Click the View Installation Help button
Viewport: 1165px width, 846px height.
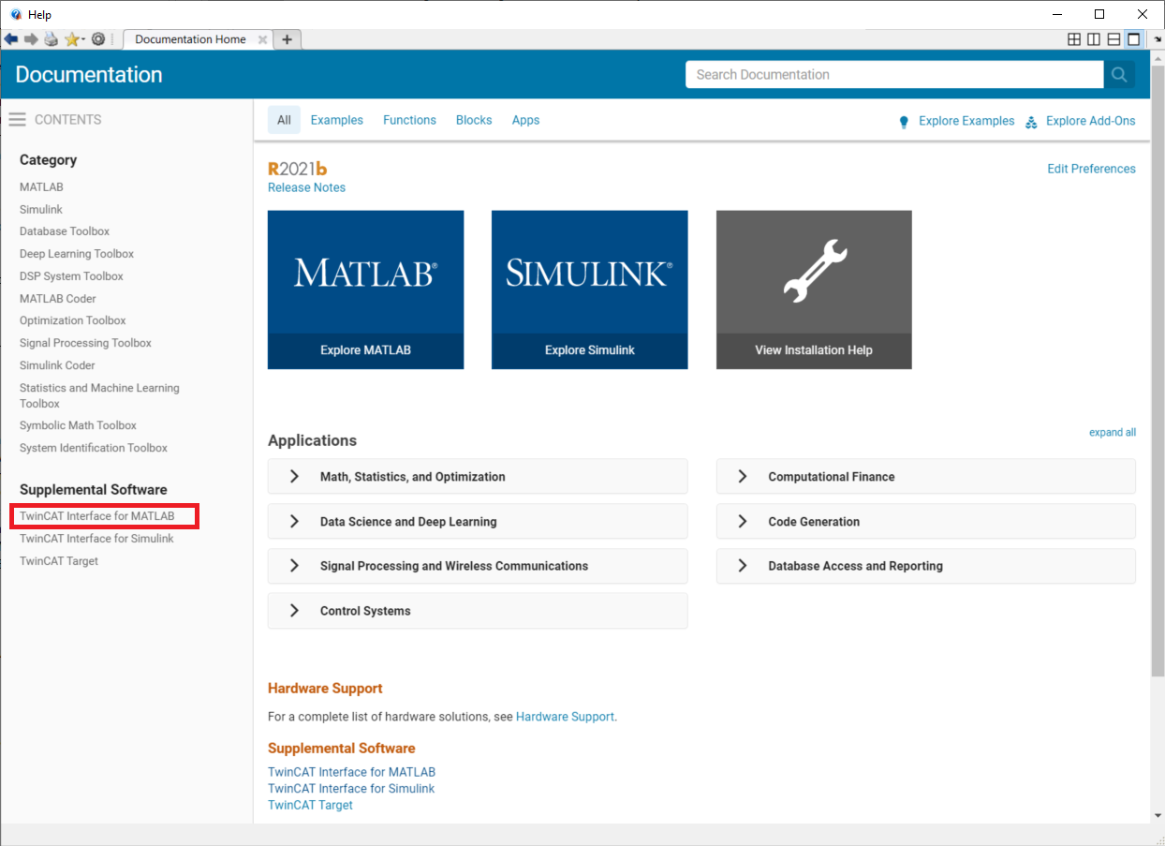click(x=814, y=350)
